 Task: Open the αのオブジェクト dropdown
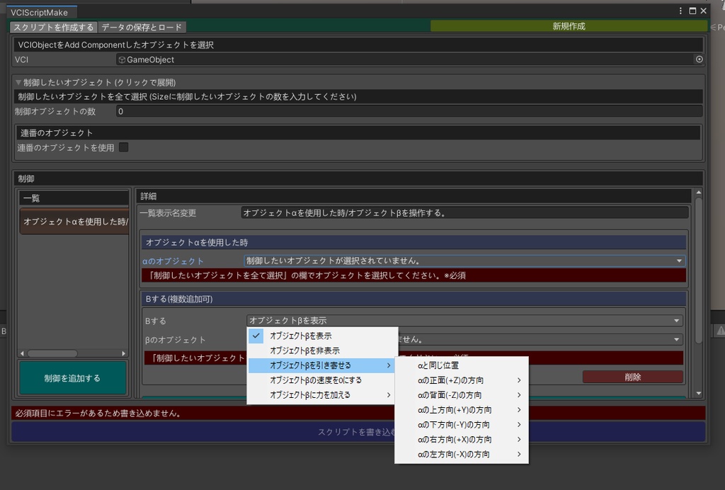click(465, 260)
